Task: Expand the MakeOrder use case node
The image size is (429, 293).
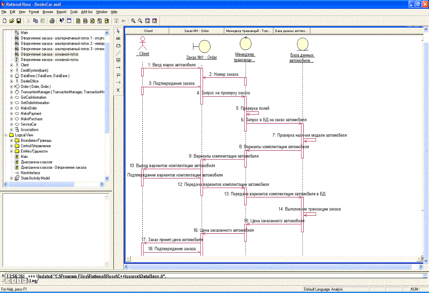Action: click(11, 108)
